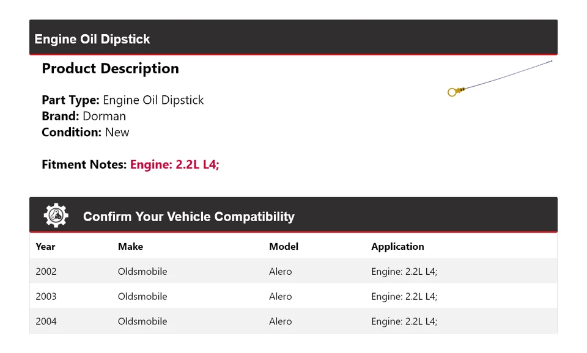This screenshot has height=353, width=587.
Task: Click Oldsmobile in the 2002 row
Action: 142,271
